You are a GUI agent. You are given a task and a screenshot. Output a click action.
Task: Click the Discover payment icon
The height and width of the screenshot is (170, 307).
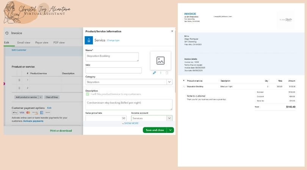35,113
